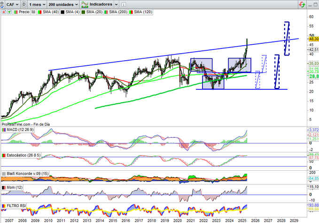Click the list icon beside Precio
319x223 pixels.
[33, 12]
